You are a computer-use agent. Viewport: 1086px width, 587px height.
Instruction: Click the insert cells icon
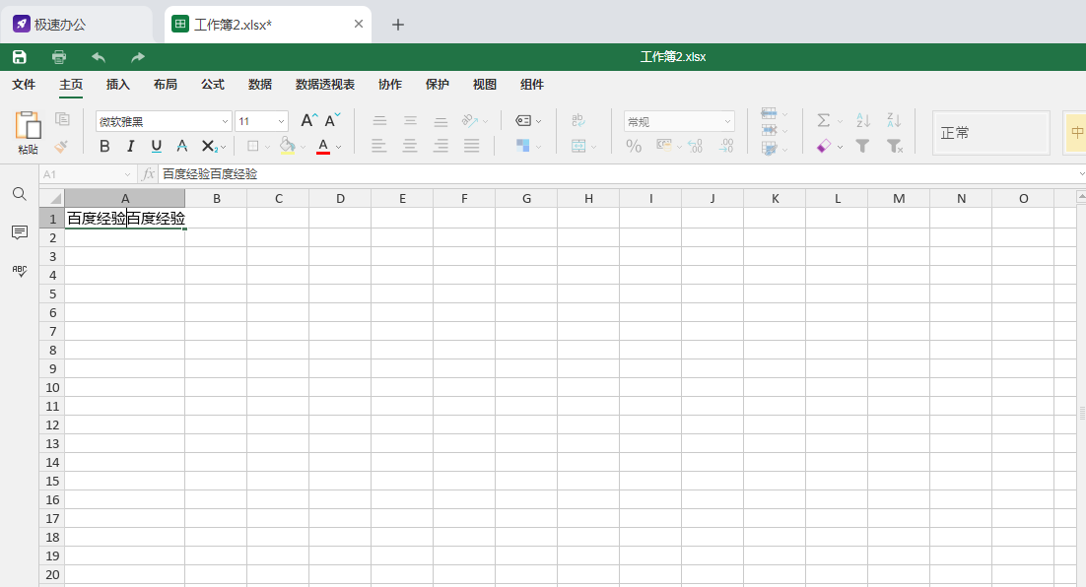[x=769, y=113]
